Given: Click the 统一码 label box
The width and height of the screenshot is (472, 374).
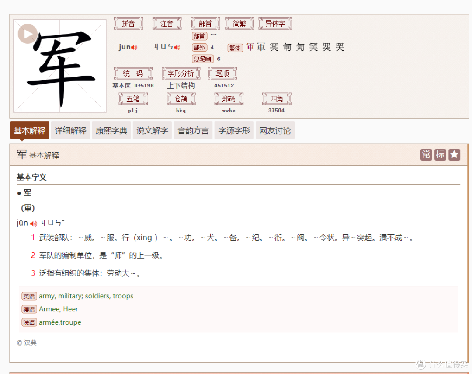Looking at the screenshot, I should point(133,73).
